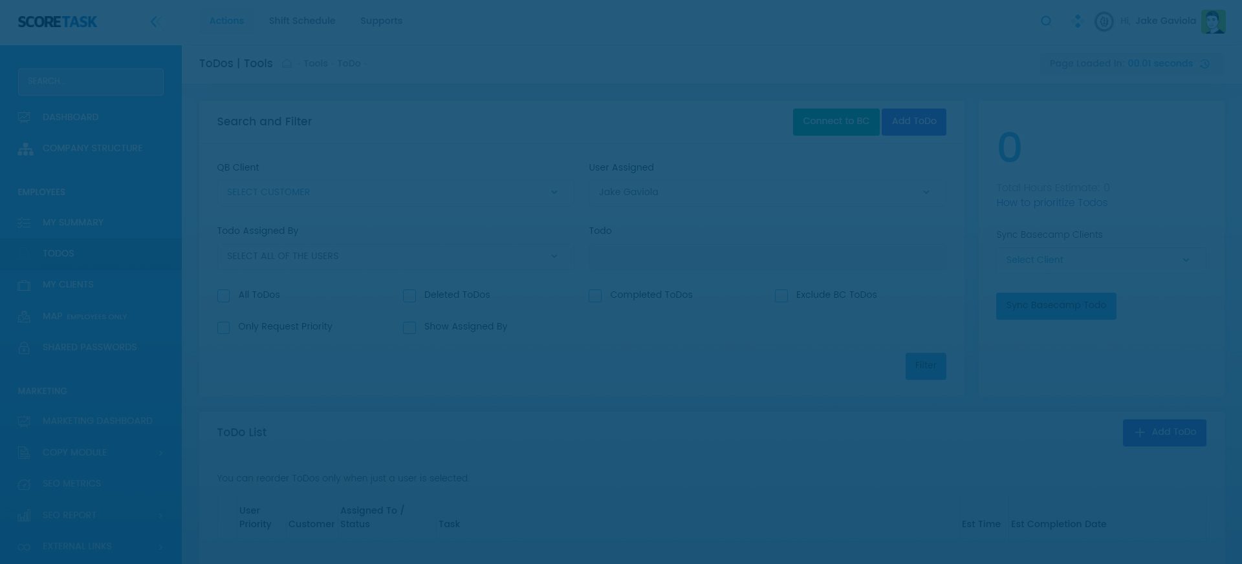Screen dimensions: 1242x564
Task: Click the SEO Report bar chart icon
Action: pos(24,516)
